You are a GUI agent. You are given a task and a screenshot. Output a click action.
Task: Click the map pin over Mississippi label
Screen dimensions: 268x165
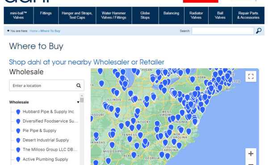tap(112, 145)
